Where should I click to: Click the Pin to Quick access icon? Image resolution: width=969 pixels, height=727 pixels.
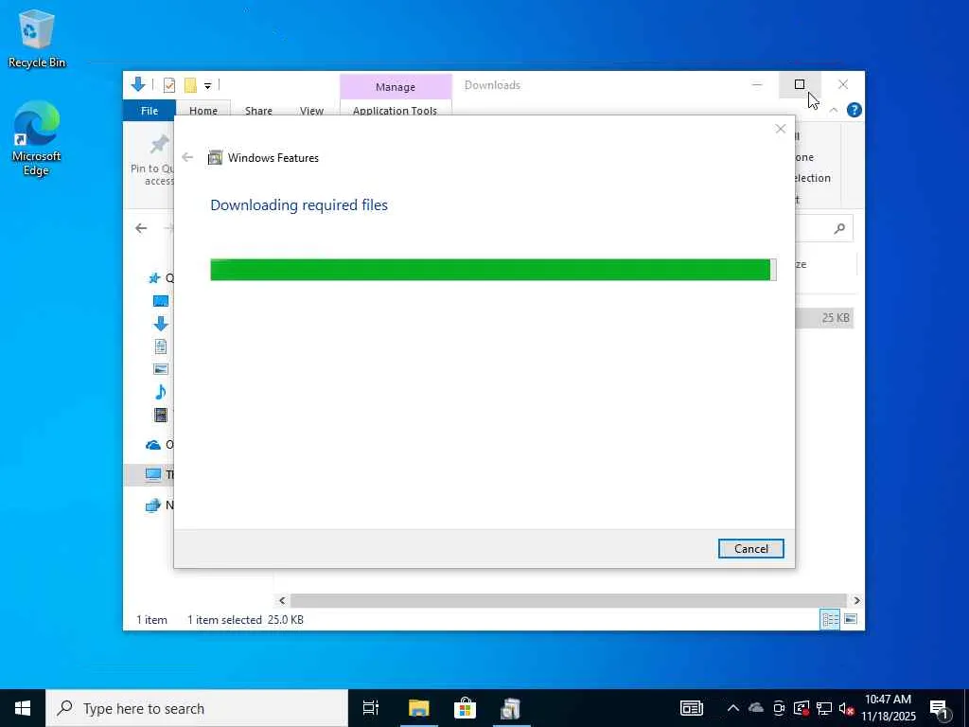tap(159, 145)
